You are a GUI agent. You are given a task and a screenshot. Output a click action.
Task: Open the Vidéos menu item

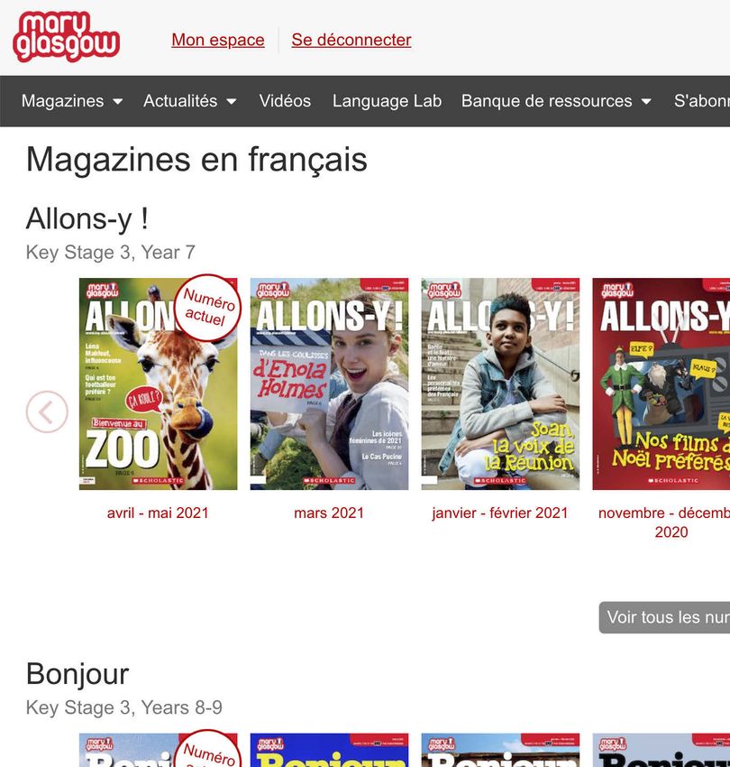285,101
